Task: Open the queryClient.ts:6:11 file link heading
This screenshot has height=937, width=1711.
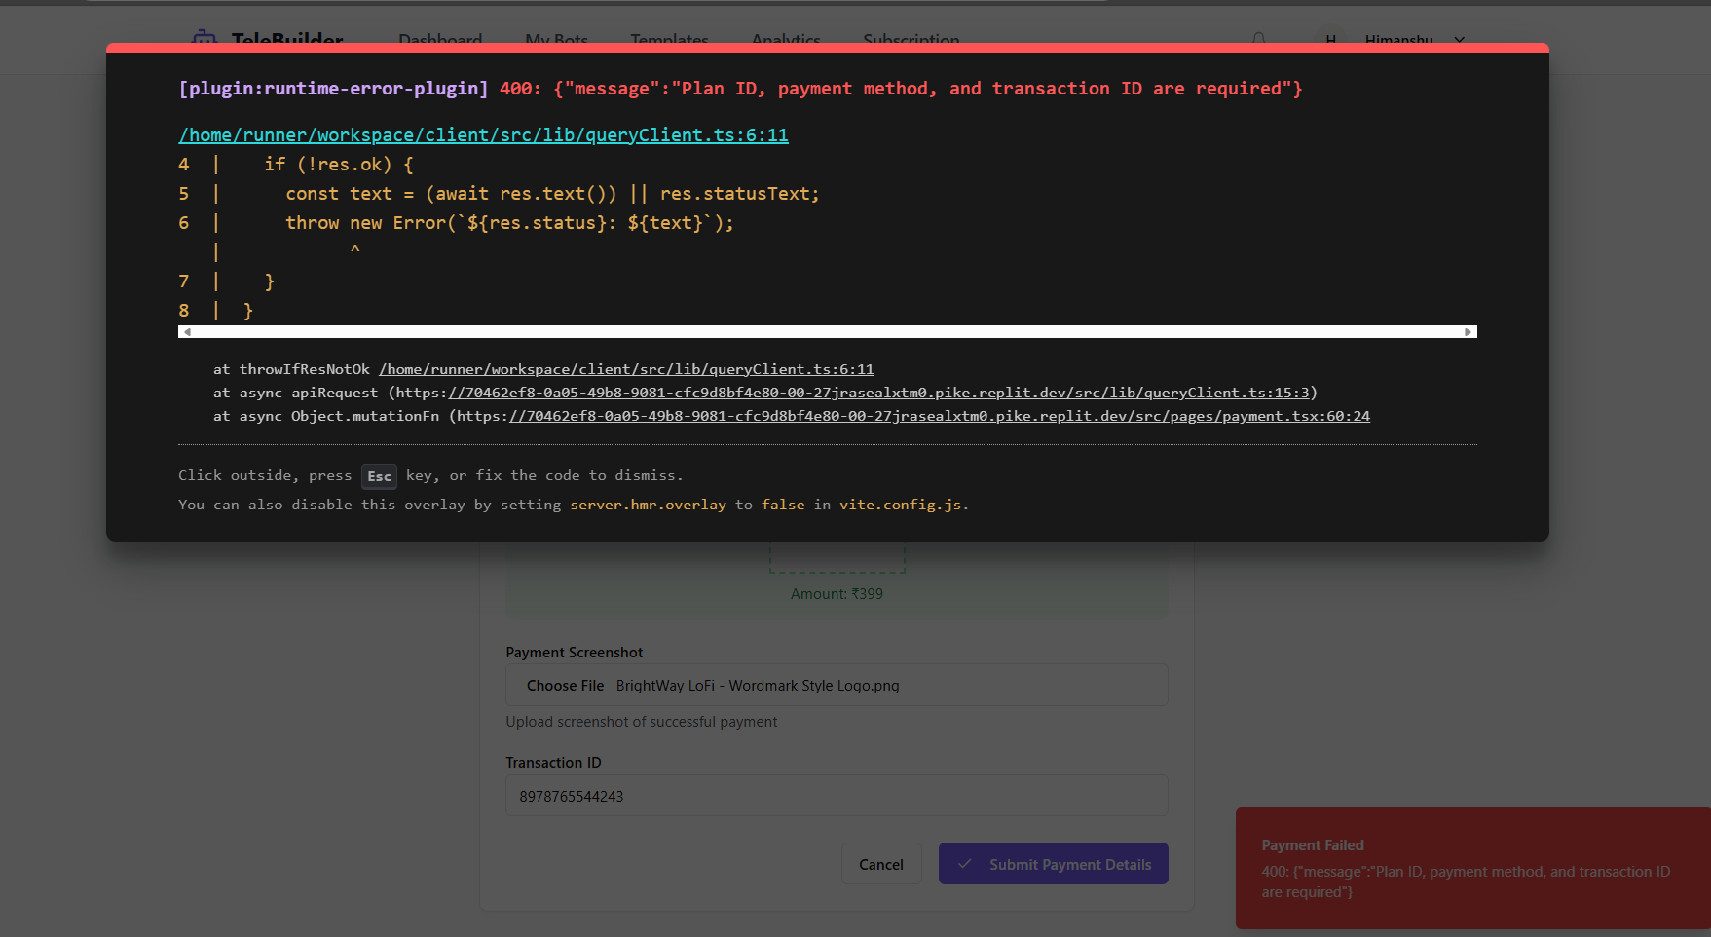Action: point(483,135)
